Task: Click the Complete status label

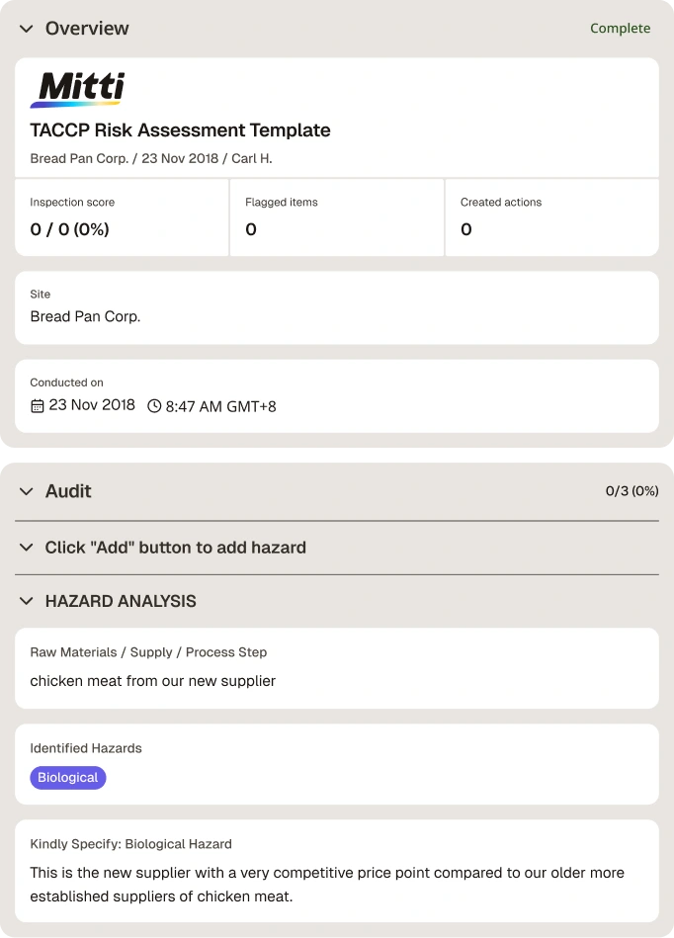Action: 621,28
